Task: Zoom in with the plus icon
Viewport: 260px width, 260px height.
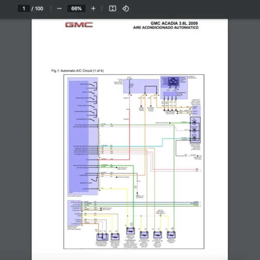Action: (x=93, y=9)
